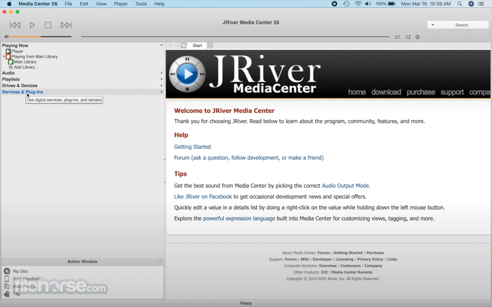Click the Licensing footer link
Viewport: 492px width, 307px height.
(344, 259)
